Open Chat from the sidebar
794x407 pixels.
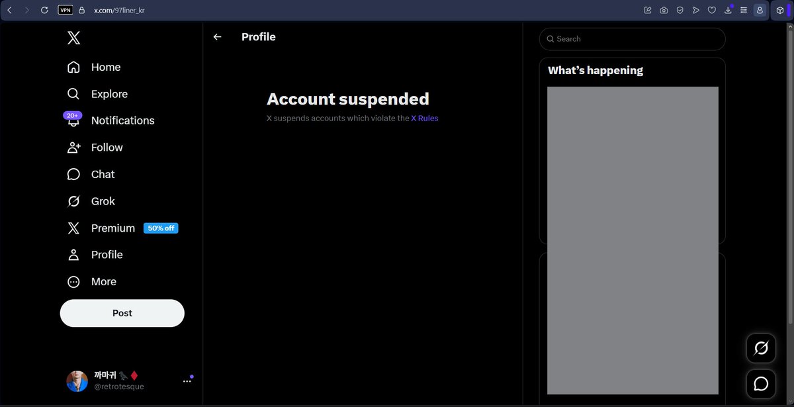click(91, 174)
